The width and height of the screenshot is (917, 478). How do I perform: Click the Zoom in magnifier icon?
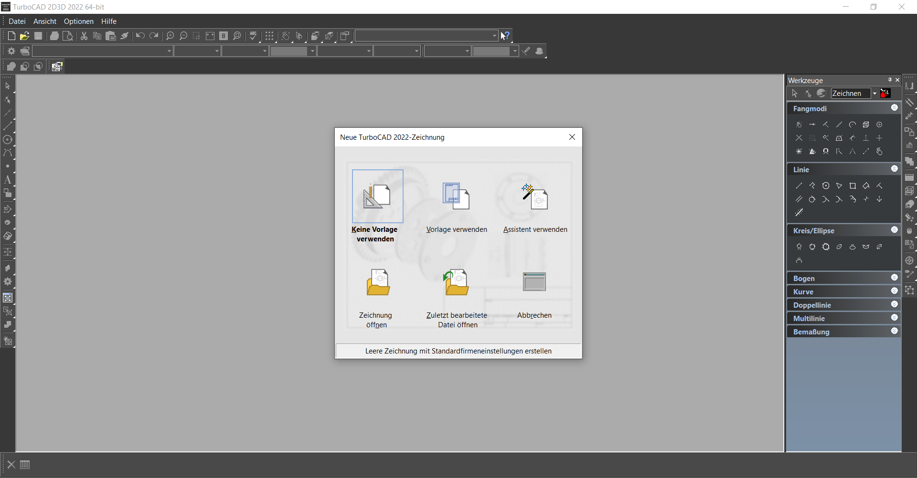click(x=170, y=36)
